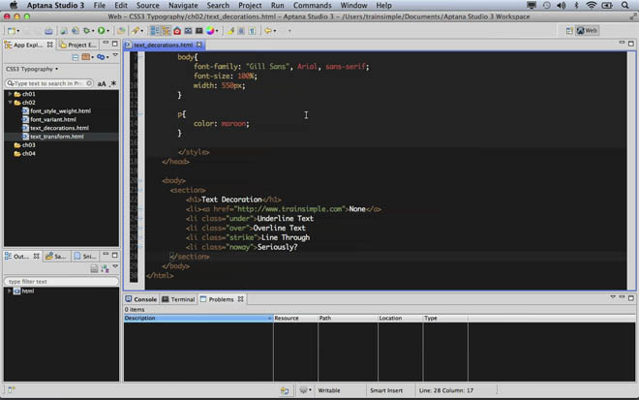This screenshot has height=400, width=639.
Task: Switch to the Snippets tab
Action: (x=85, y=256)
